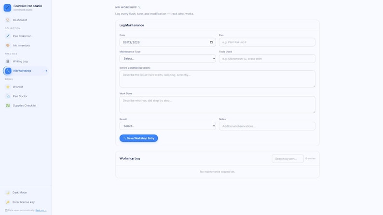
Task: Click the 'Maintenance Type' label
Action: point(130,52)
